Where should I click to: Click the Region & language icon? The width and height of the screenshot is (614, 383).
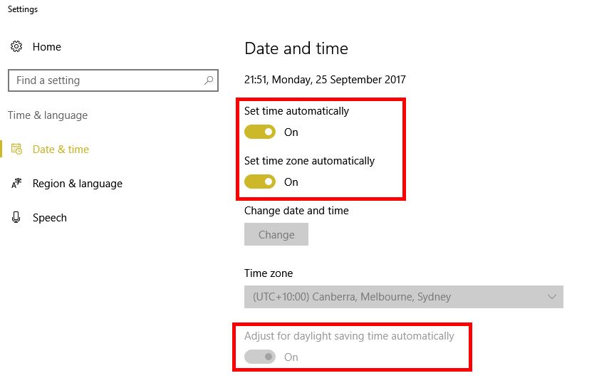tap(16, 184)
